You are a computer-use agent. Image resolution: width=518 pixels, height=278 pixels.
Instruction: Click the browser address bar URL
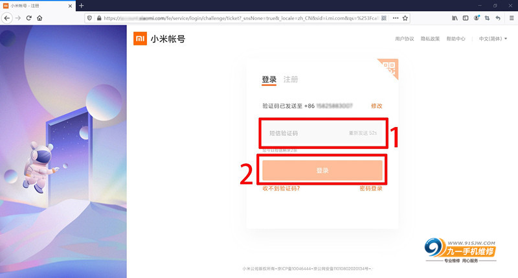(x=241, y=18)
